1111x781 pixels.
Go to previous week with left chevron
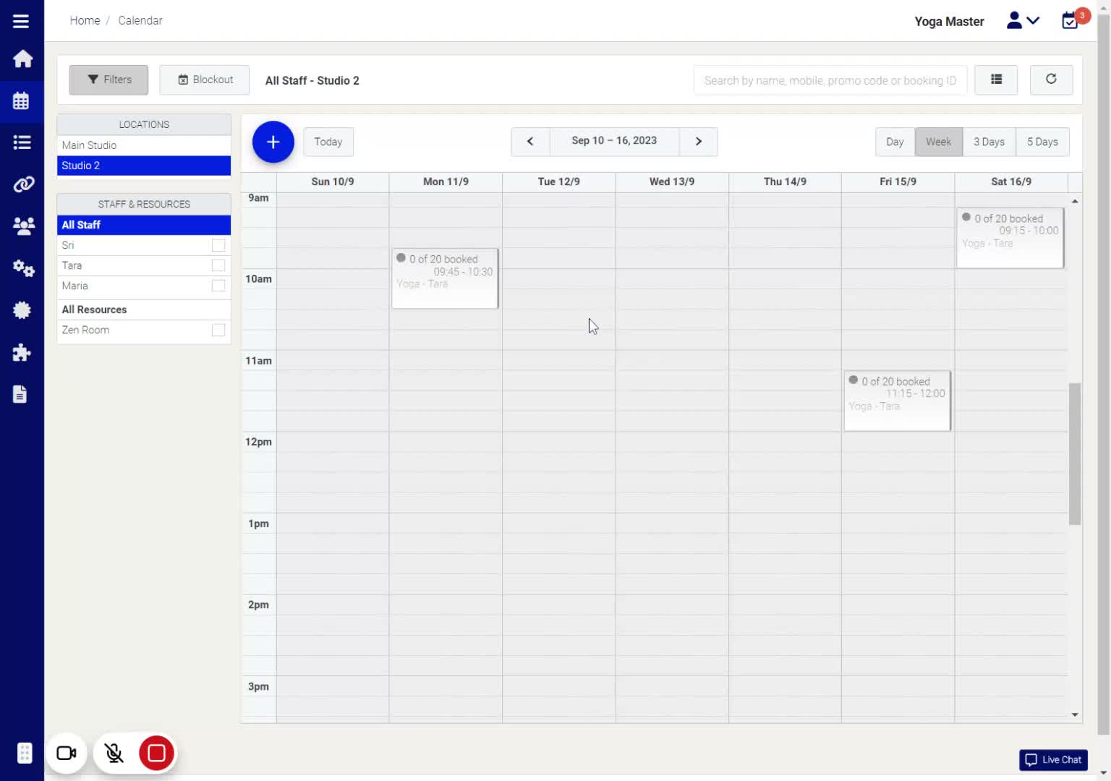click(x=530, y=142)
